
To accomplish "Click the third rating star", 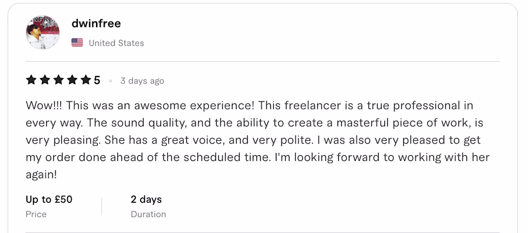I will pos(59,80).
